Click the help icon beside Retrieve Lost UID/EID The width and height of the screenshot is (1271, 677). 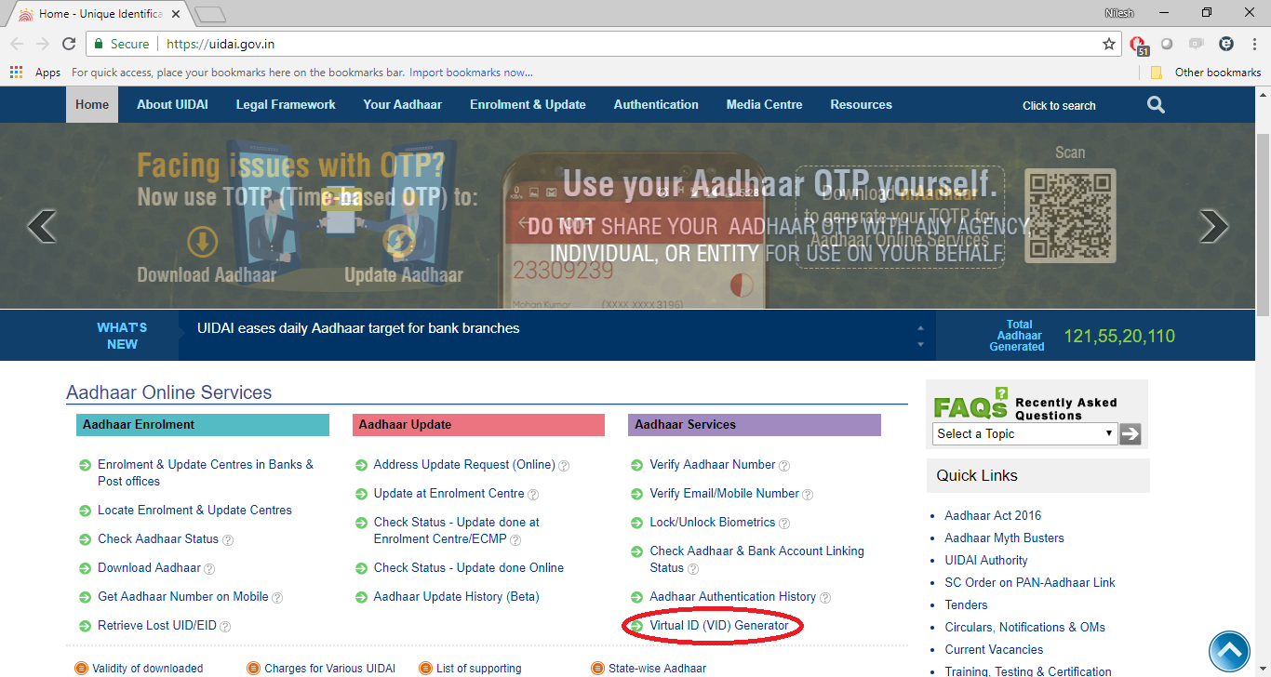(225, 626)
